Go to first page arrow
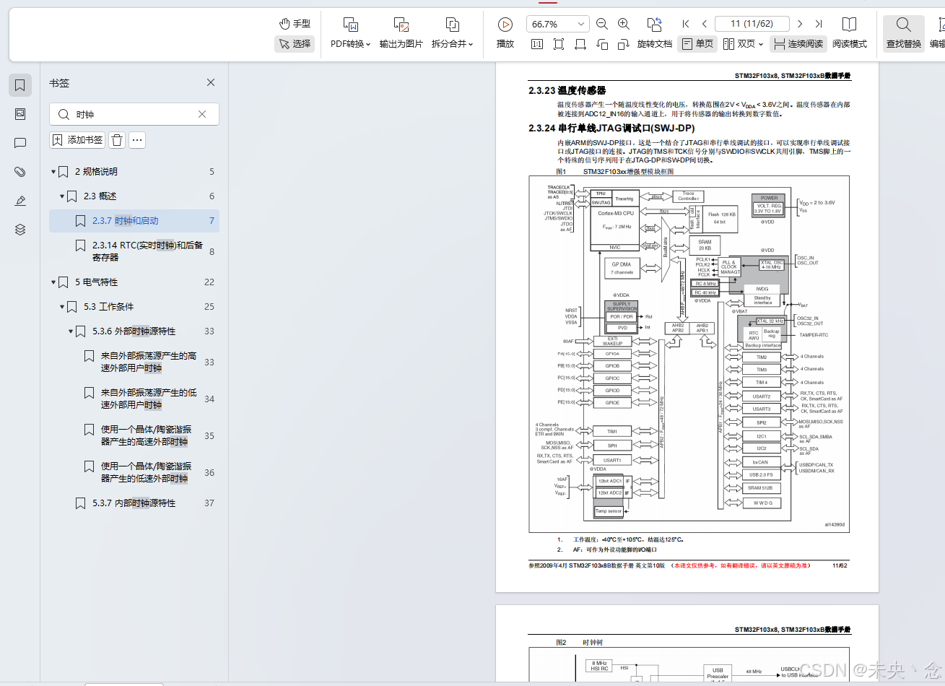The width and height of the screenshot is (945, 686). pyautogui.click(x=686, y=24)
